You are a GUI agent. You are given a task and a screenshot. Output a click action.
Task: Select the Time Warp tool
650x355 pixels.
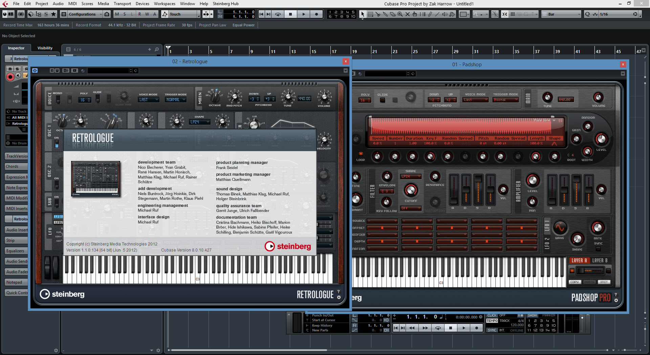422,14
